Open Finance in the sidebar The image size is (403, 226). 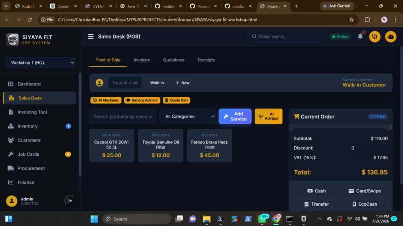pyautogui.click(x=40, y=182)
